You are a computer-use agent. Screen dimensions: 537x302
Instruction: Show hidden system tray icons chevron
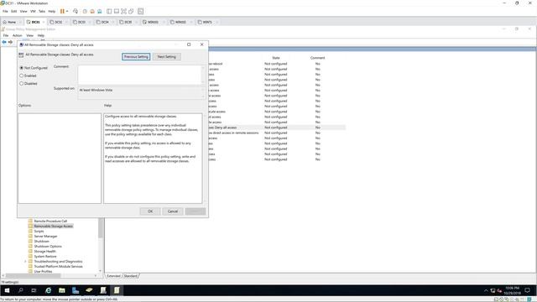[486, 291]
